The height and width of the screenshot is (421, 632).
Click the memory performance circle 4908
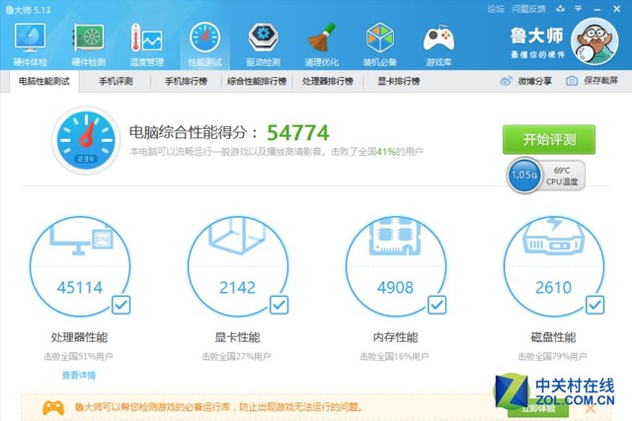tap(396, 265)
